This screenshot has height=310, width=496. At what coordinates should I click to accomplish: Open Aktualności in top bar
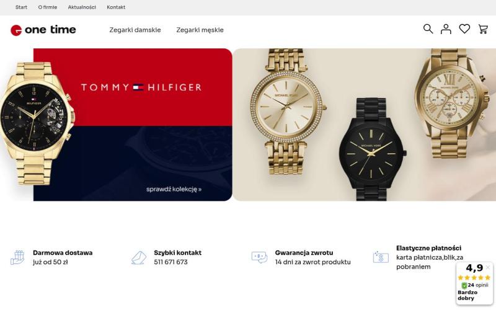82,7
